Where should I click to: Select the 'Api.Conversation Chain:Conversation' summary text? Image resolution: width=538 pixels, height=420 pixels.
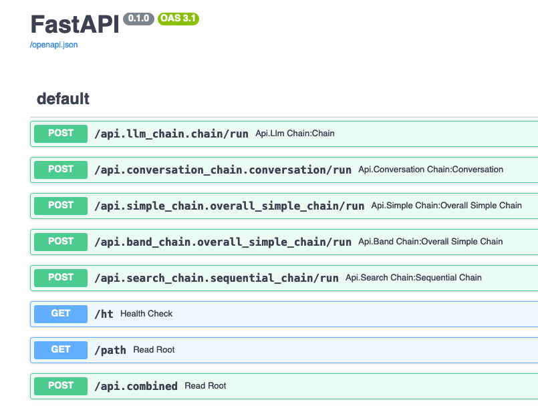430,170
